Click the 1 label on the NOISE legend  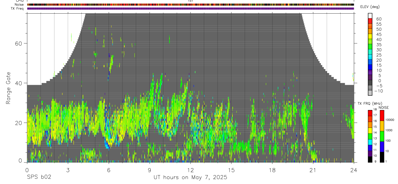click(x=386, y=162)
